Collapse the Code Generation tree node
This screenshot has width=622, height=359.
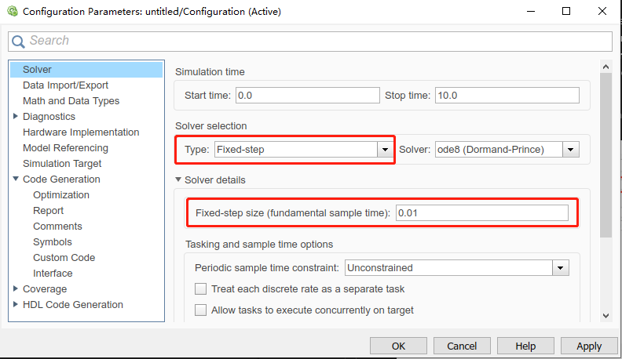coord(16,179)
